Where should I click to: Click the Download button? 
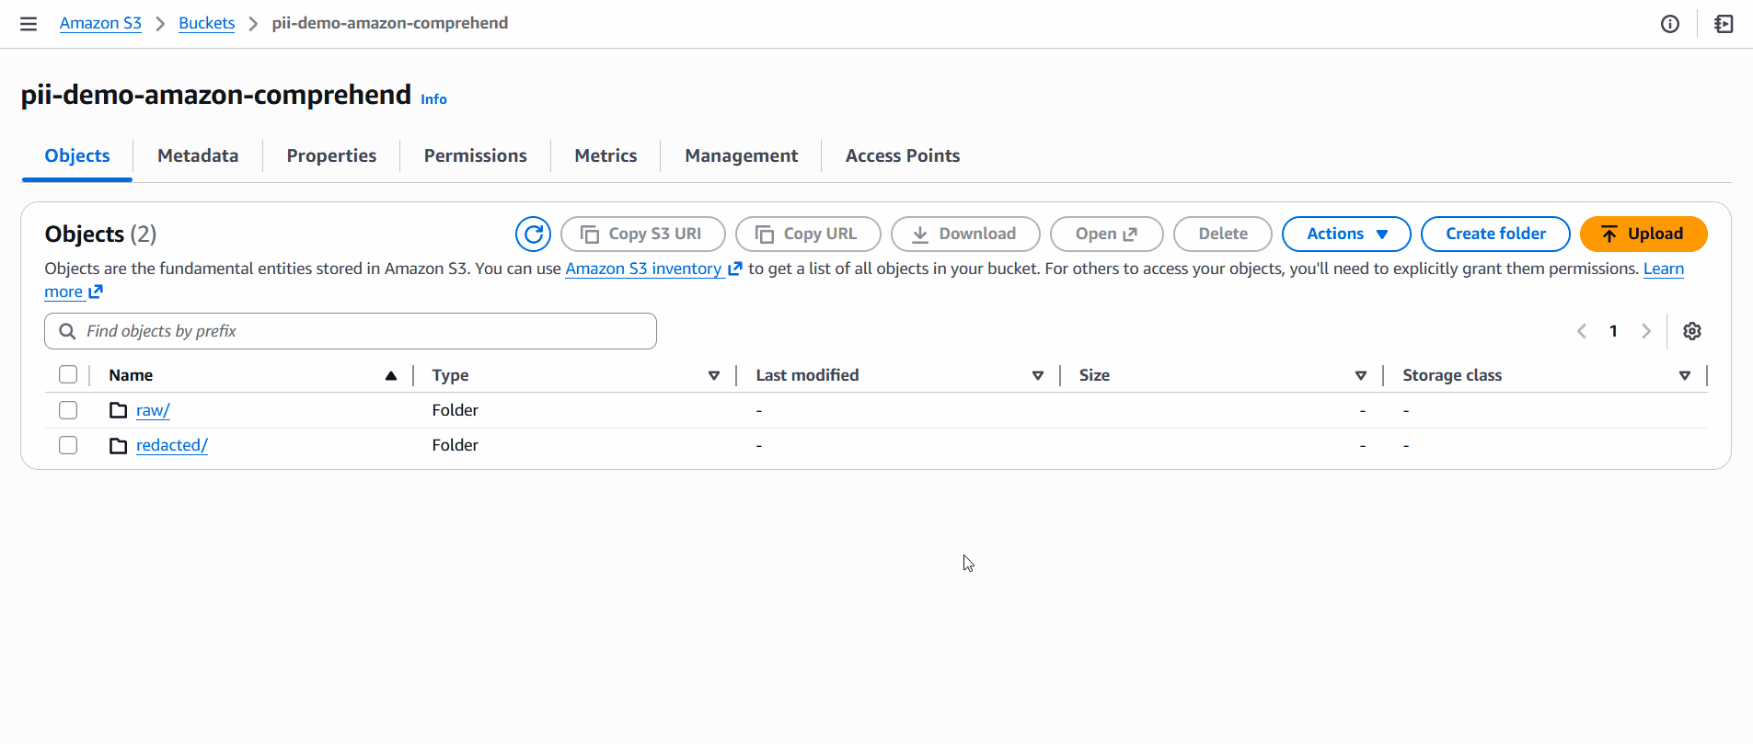coord(965,234)
